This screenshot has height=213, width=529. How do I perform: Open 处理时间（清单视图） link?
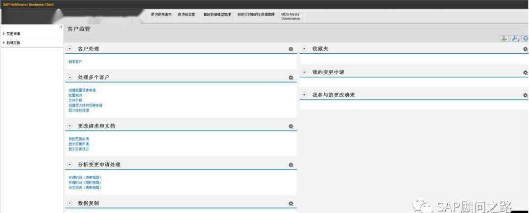[85, 178]
